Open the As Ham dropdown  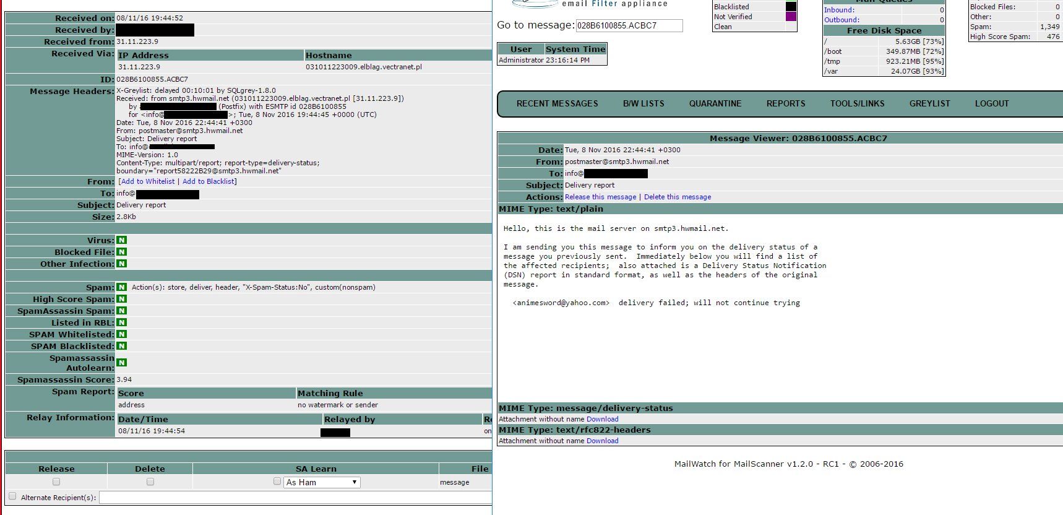(322, 482)
